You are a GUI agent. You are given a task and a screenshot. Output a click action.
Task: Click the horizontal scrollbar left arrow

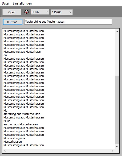point(5,151)
